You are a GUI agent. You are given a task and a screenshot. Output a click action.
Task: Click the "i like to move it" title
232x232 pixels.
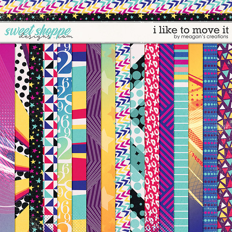[x=191, y=30]
